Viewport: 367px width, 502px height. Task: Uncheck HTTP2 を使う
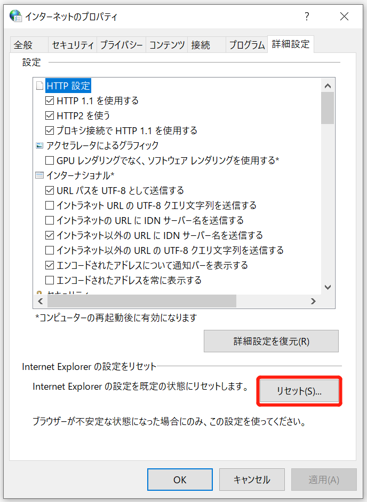tap(50, 115)
